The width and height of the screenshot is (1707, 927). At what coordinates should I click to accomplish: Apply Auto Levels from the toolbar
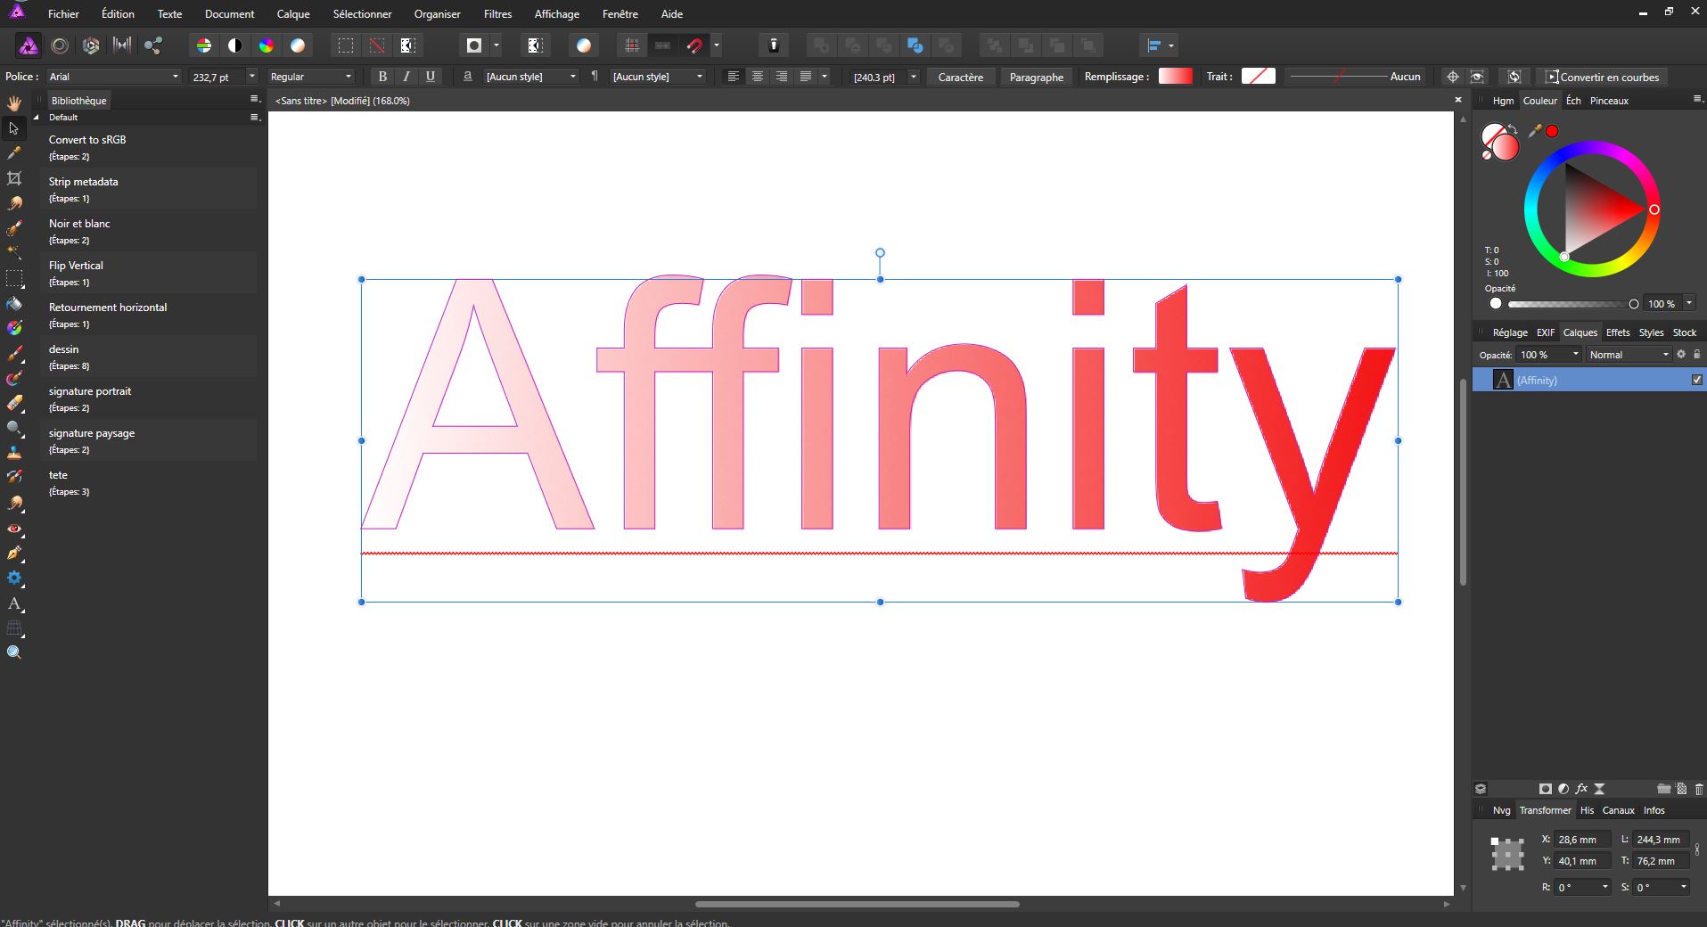tap(204, 45)
